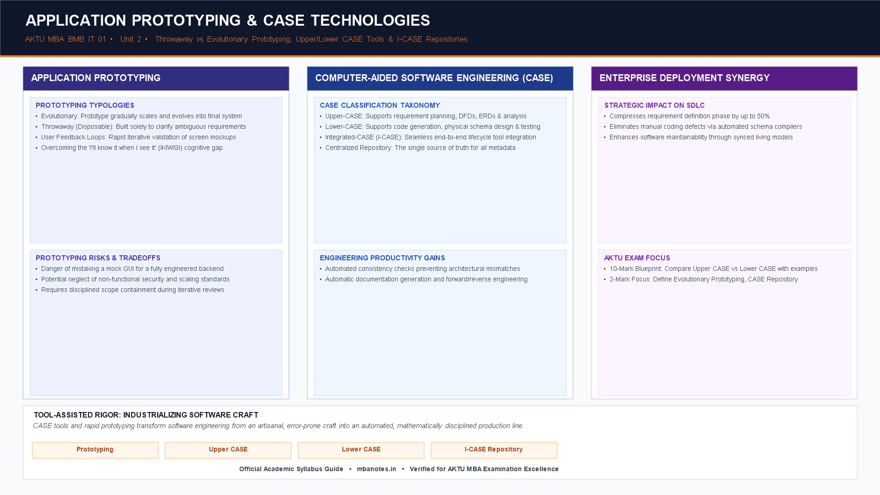The height and width of the screenshot is (495, 880).
Task: Click the 'Verified for AKTU MBA Examination Excellence' text
Action: pos(484,469)
